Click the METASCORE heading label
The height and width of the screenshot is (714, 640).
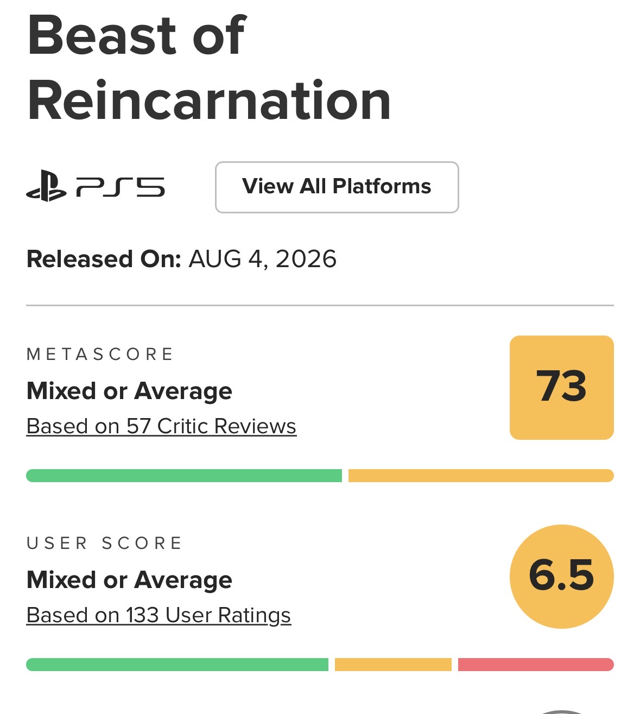point(100,355)
